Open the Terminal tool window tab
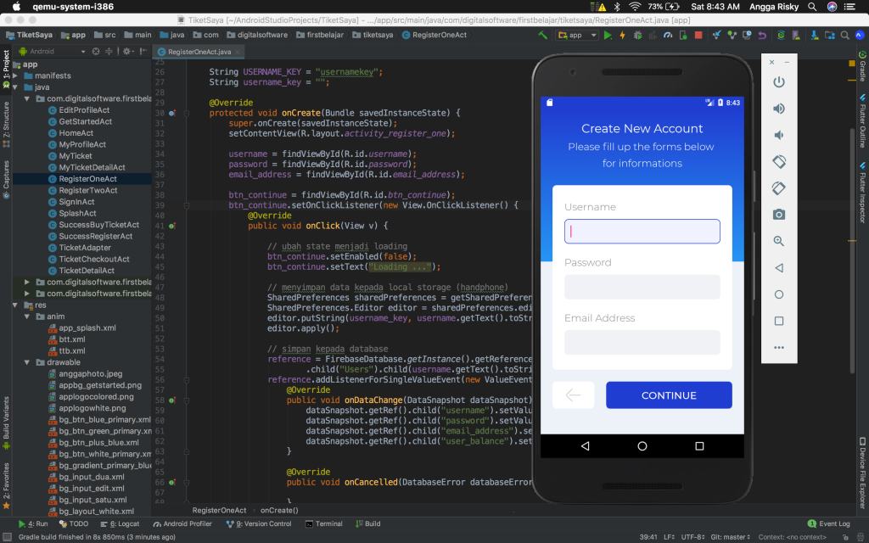The width and height of the screenshot is (869, 543). coord(324,523)
